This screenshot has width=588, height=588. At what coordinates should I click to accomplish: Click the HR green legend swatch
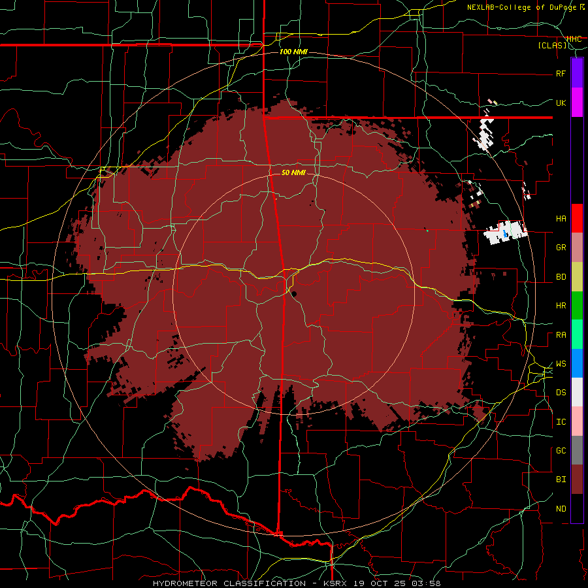(577, 306)
